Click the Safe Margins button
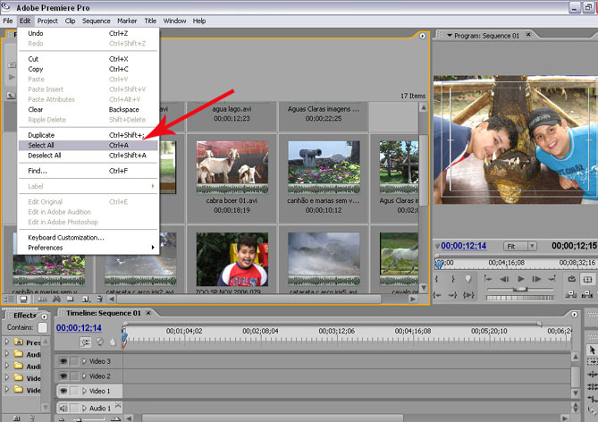This screenshot has width=598, height=422. coord(587,279)
